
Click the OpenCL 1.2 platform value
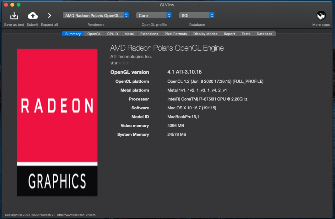click(x=215, y=81)
